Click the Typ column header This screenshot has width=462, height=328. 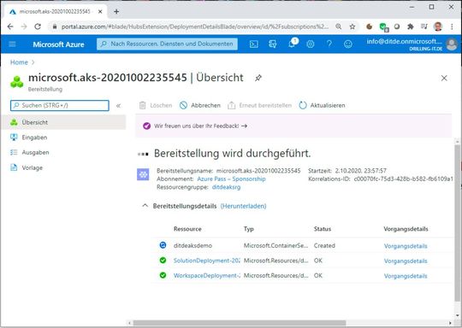click(249, 229)
